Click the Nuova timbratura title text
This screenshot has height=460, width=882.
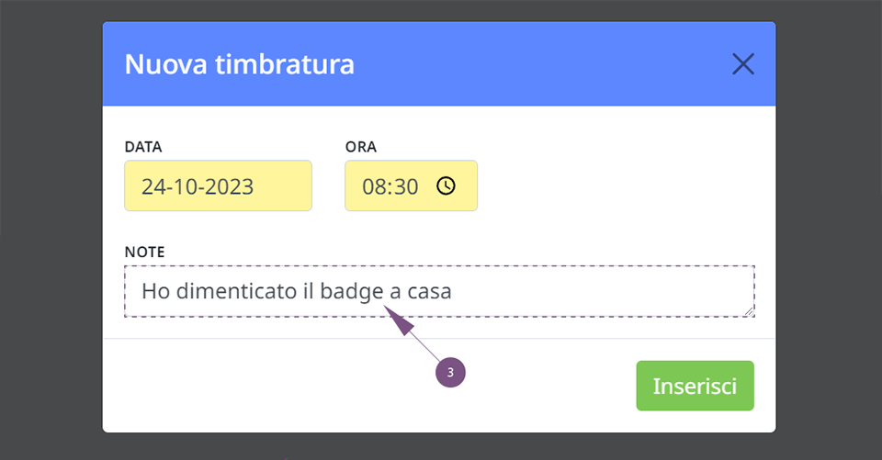(240, 64)
